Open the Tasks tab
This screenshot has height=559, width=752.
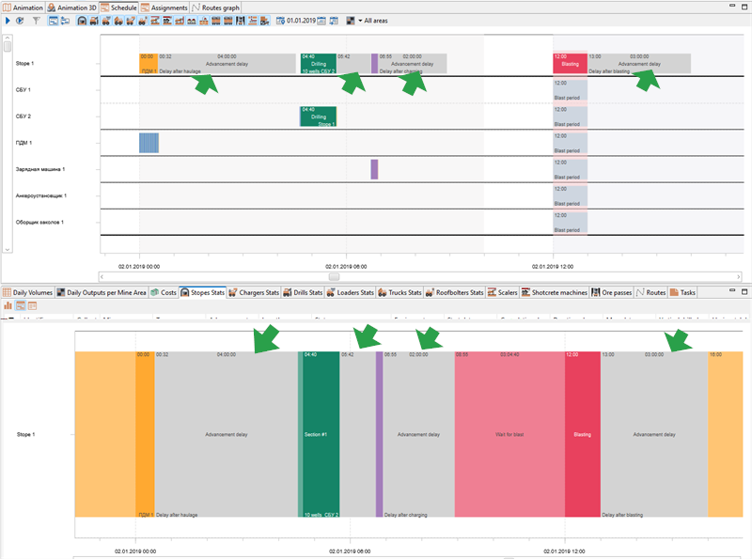[x=682, y=292]
